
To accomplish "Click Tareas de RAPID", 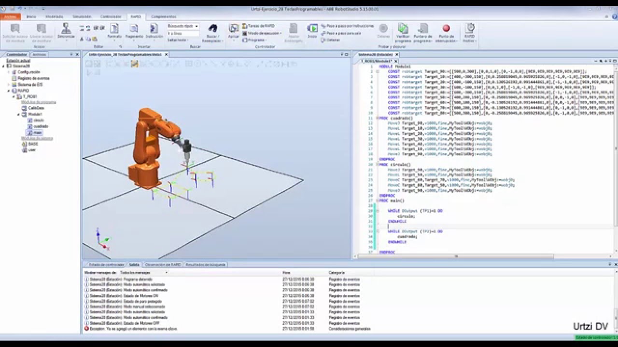I will pos(258,26).
